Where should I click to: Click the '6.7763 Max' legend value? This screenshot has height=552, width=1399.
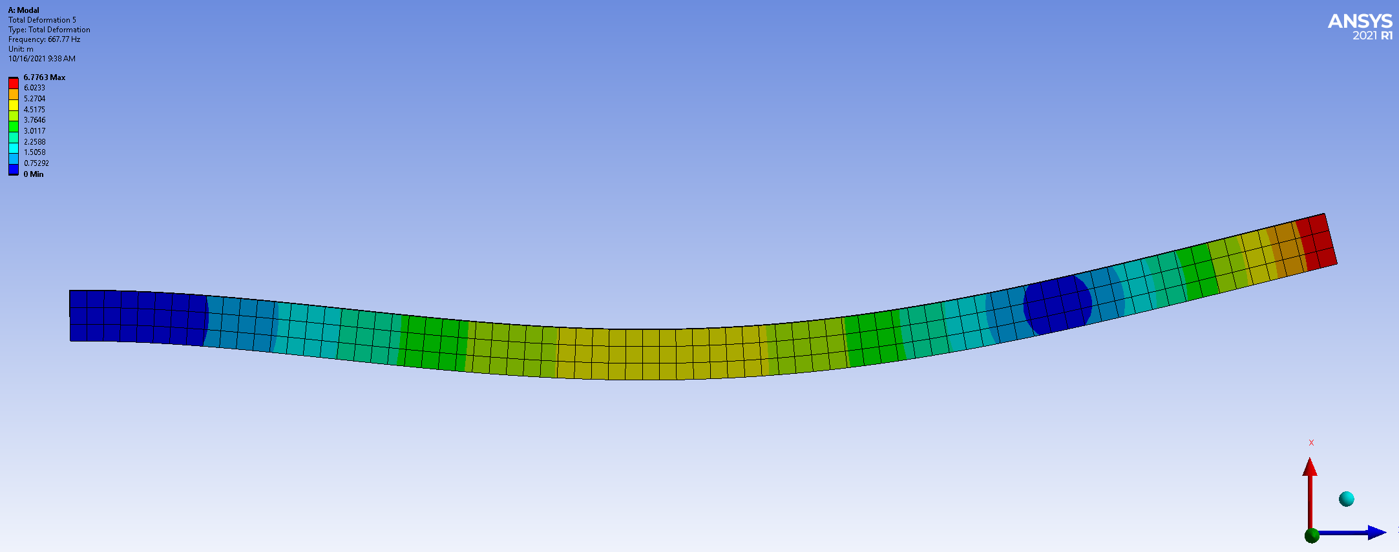click(45, 77)
